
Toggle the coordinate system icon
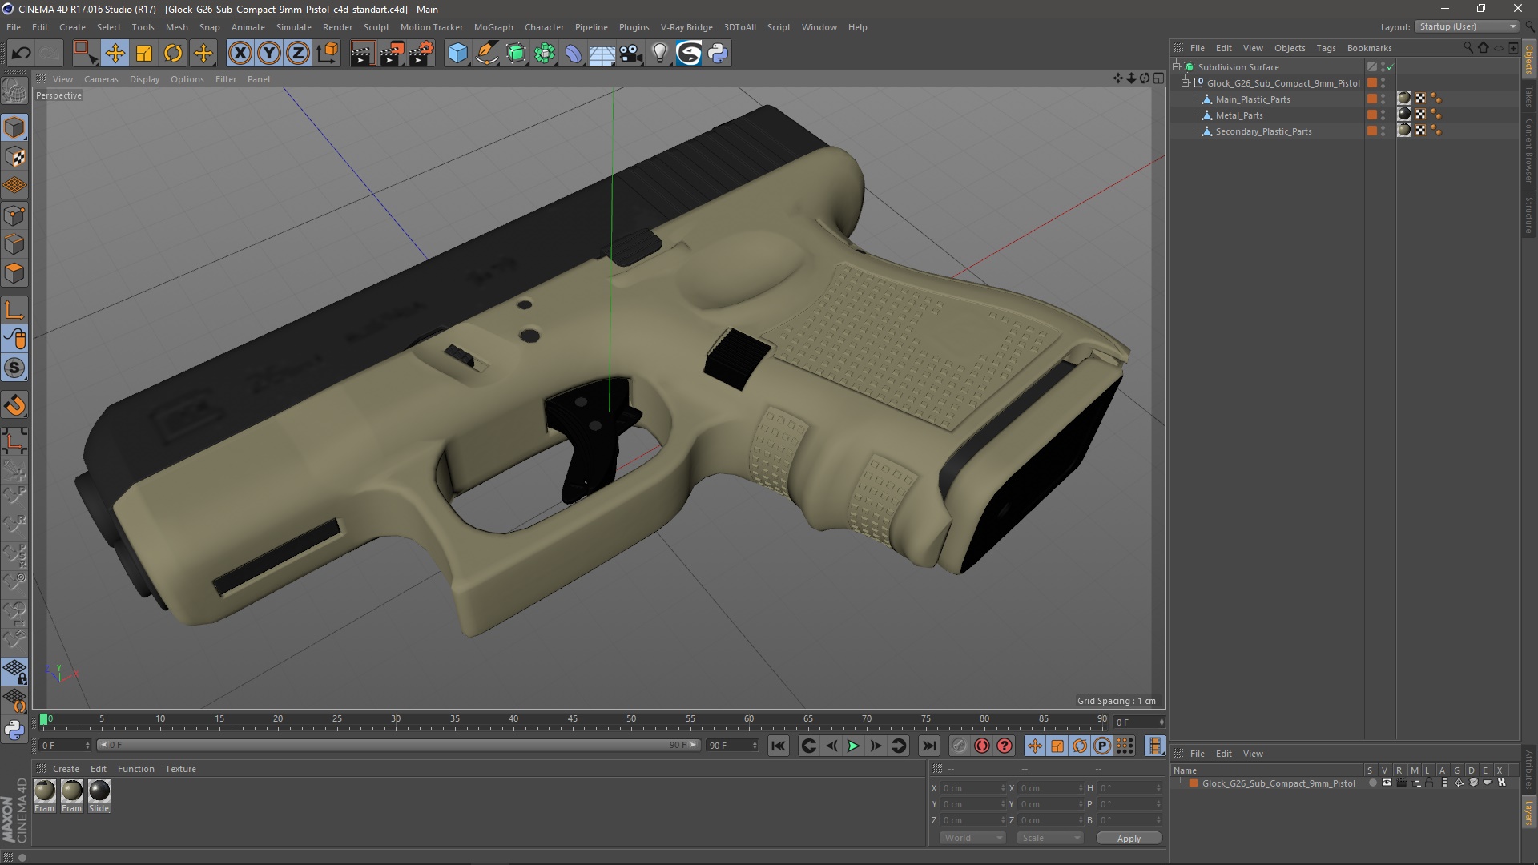point(328,54)
